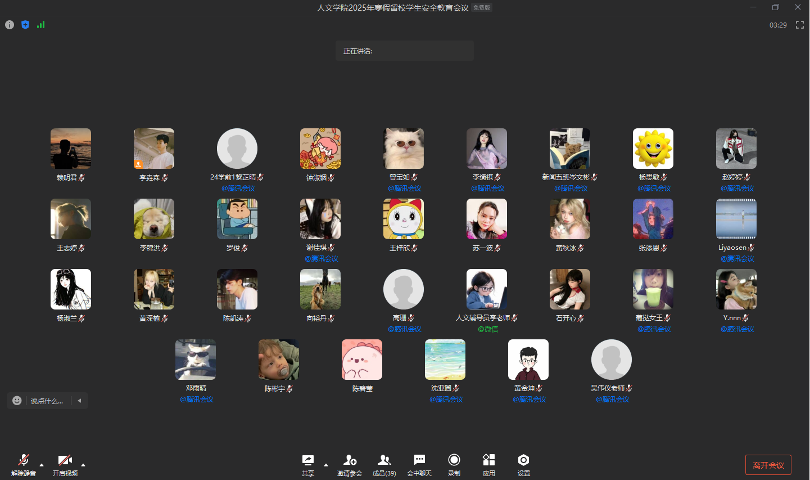Click the emoji reaction smiley icon
The width and height of the screenshot is (810, 480).
pos(17,401)
